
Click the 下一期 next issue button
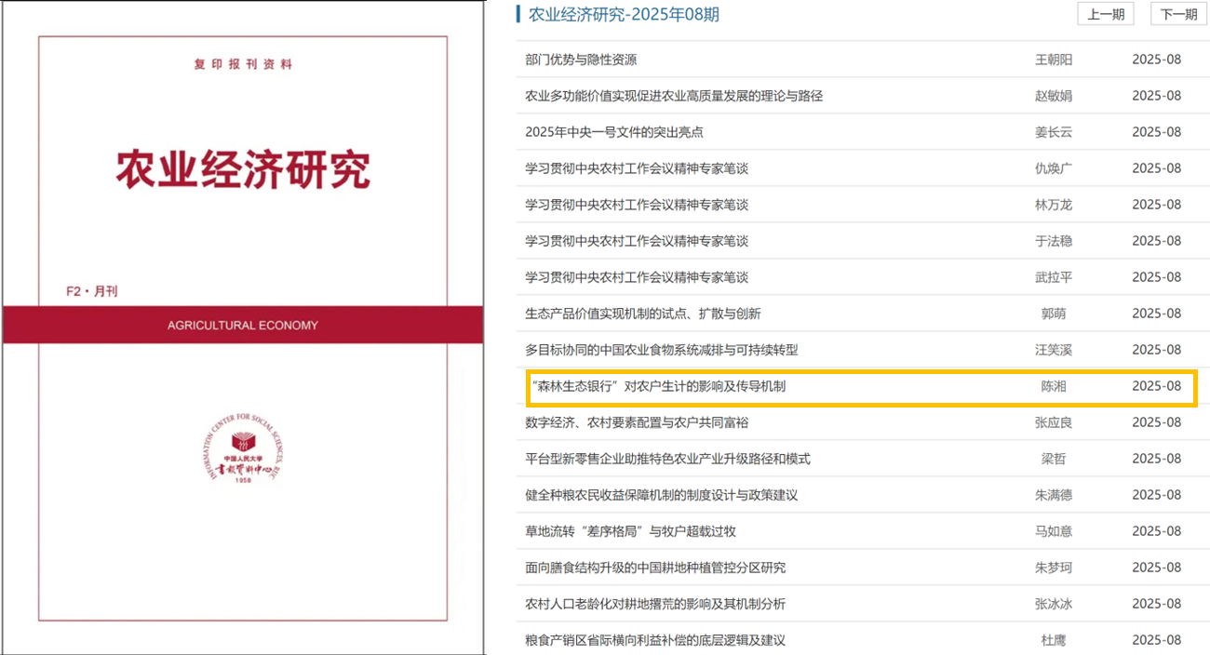(x=1178, y=14)
